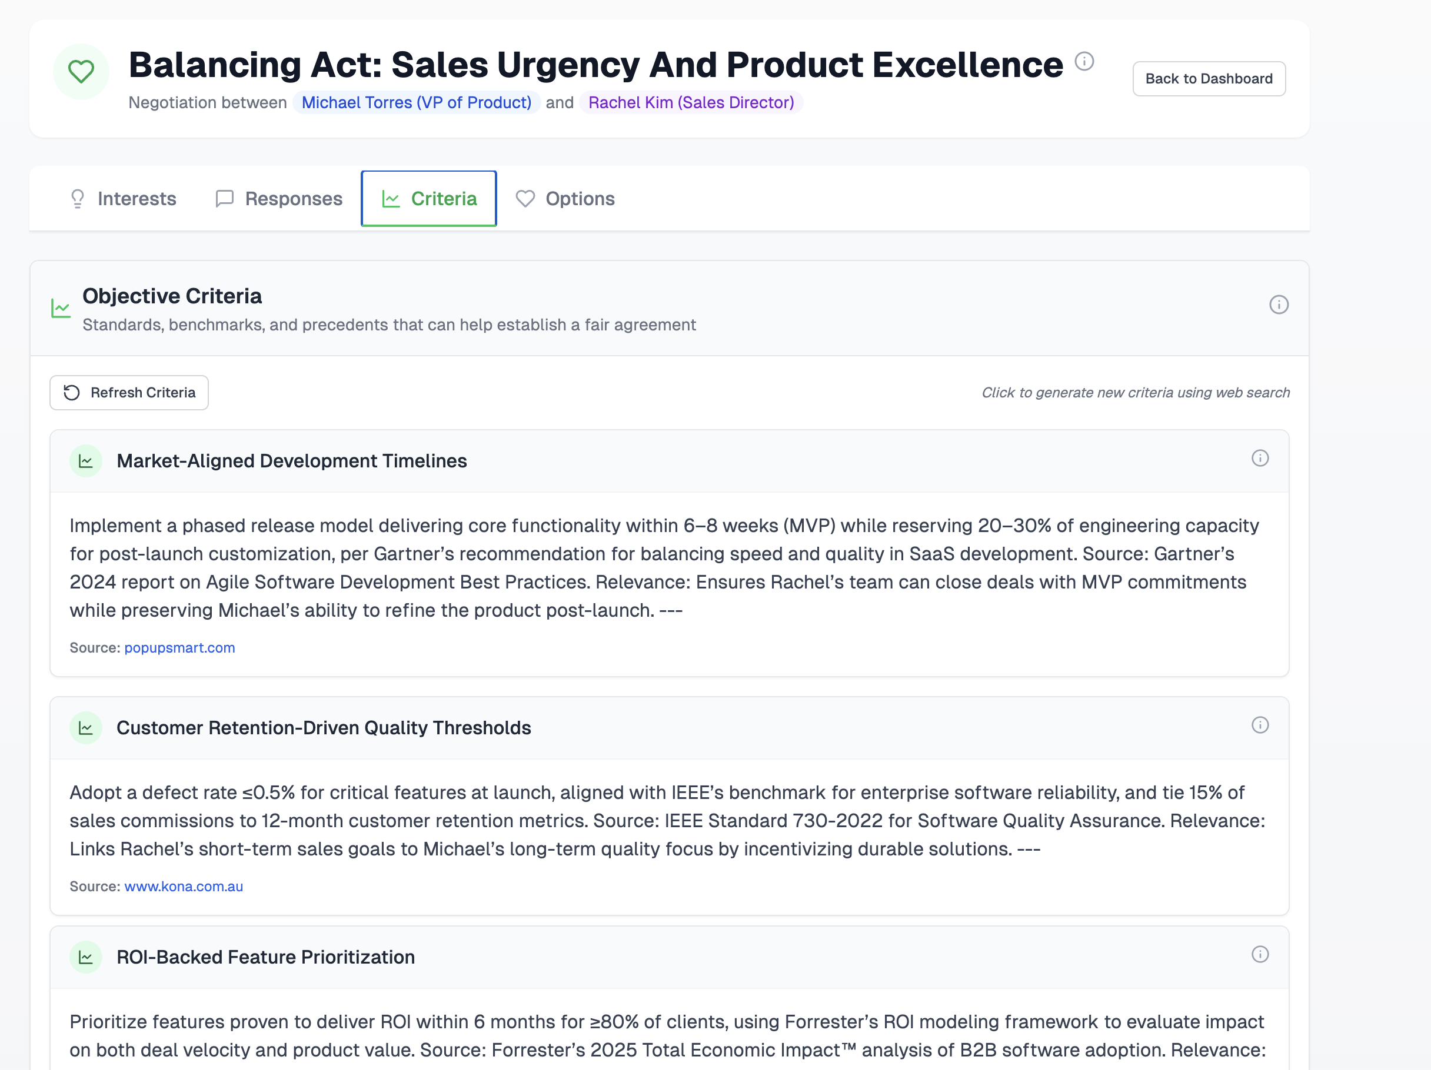Screen dimensions: 1431x1070
Task: Click chart icon on ROI-Backed Feature Prioritization card
Action: 86,958
